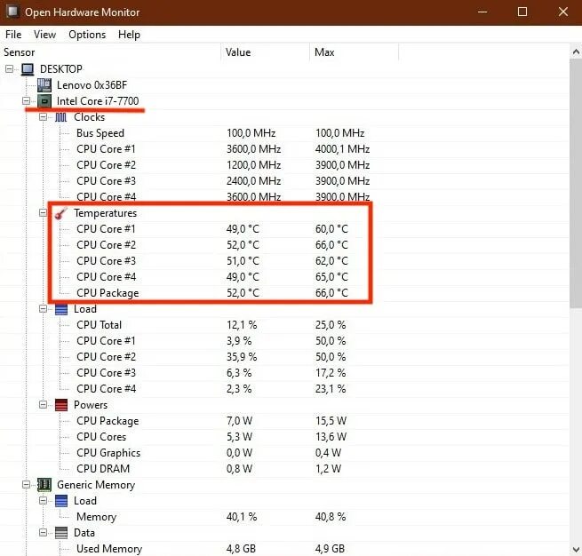582x556 pixels.
Task: Click the 15,5 W max power value
Action: pyautogui.click(x=331, y=421)
